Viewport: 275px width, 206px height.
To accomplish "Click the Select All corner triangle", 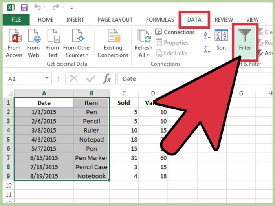I will (9, 94).
